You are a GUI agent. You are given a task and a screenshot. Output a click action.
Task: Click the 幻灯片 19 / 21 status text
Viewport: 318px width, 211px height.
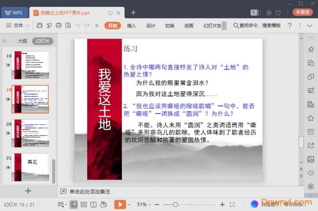pos(19,205)
